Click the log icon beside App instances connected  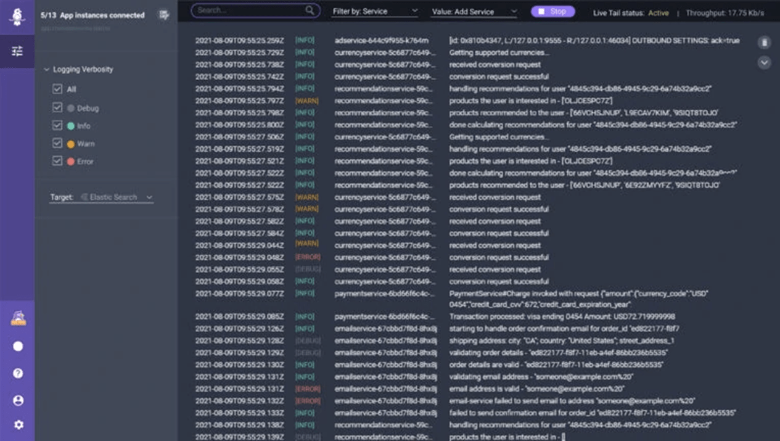tap(163, 15)
